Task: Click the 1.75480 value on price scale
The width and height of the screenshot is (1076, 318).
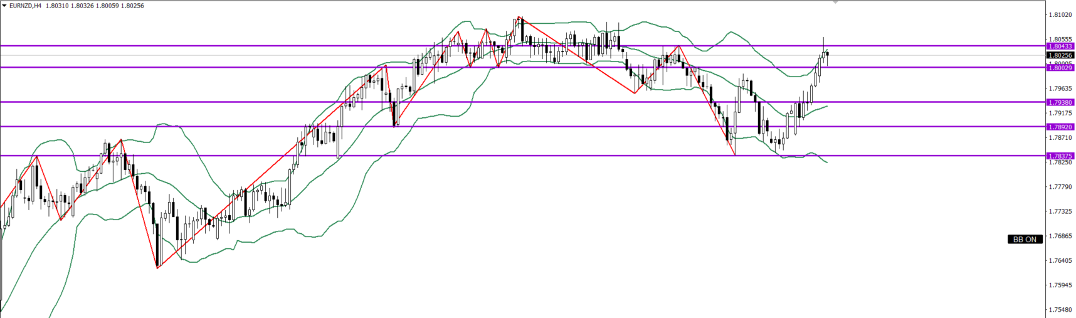Action: coord(1060,310)
